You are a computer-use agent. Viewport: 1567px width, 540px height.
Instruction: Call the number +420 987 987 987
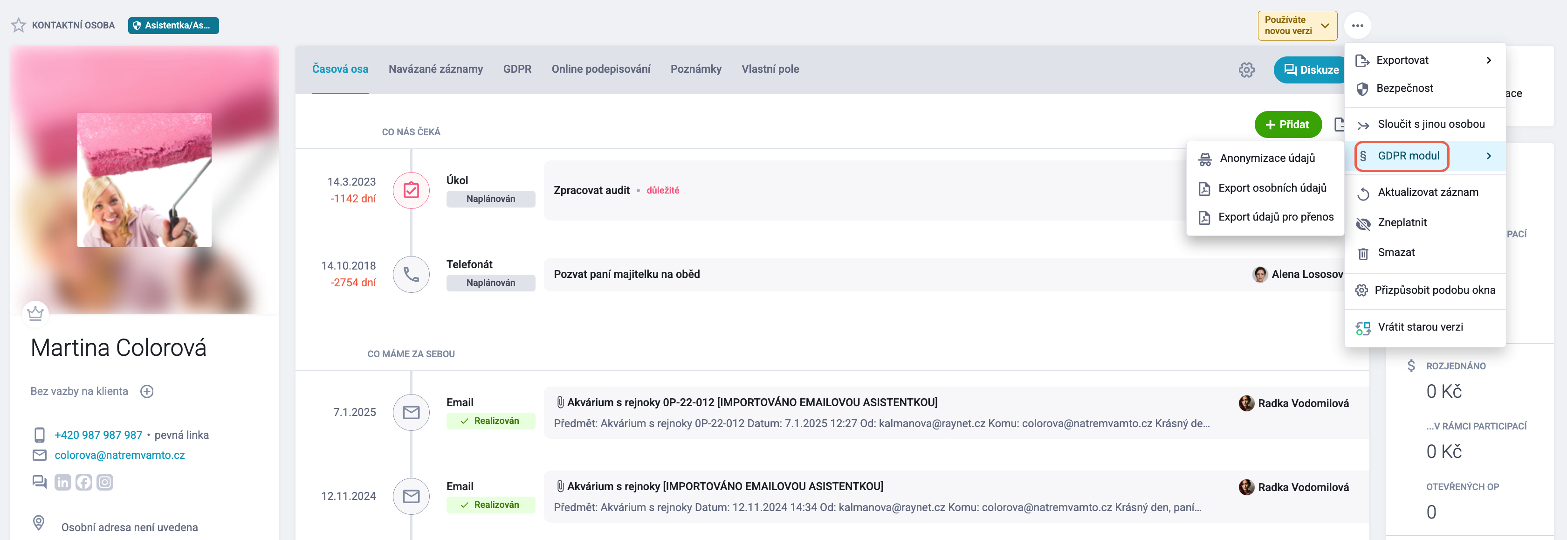click(x=98, y=435)
